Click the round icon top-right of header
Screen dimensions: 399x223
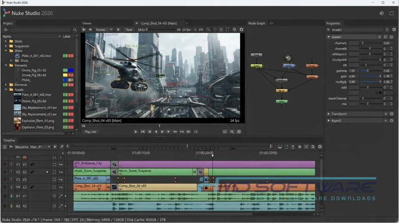coord(381,13)
